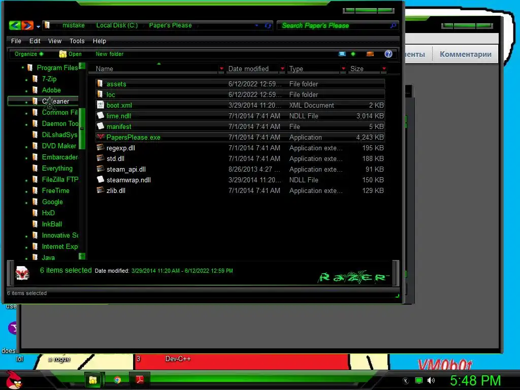Click the New folder button
Screen dimensions: 520x390
tap(110, 54)
